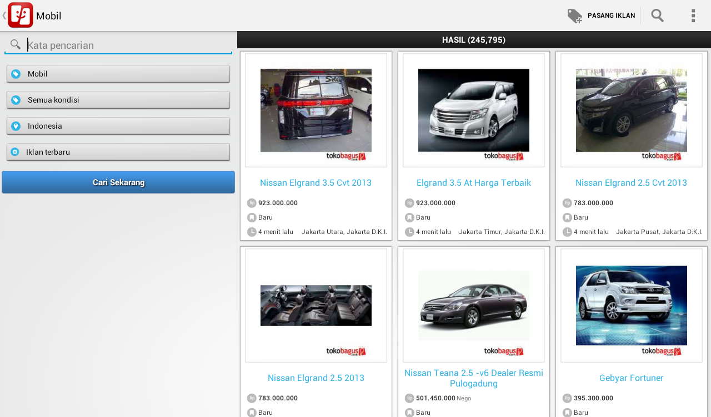This screenshot has height=417, width=711.
Task: View the Elgrand 3.5 At Harga Terbaik photo
Action: [x=474, y=110]
